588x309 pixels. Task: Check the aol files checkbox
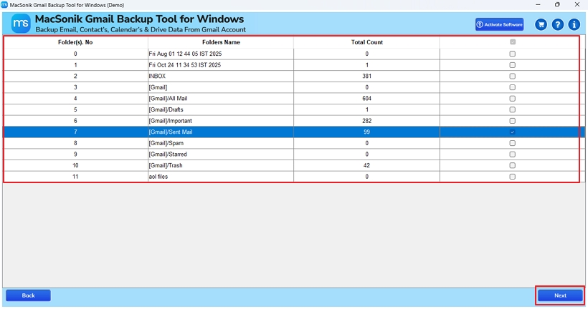click(x=512, y=177)
